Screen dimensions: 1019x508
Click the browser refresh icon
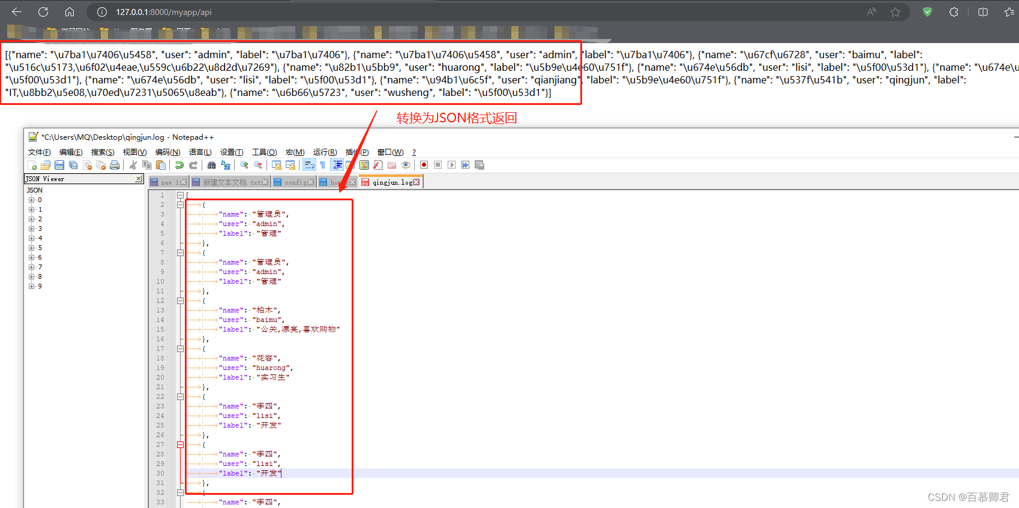click(43, 12)
